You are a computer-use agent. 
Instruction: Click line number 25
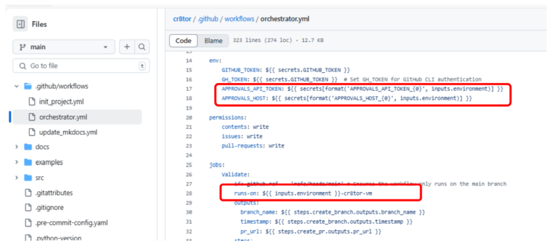(188, 165)
